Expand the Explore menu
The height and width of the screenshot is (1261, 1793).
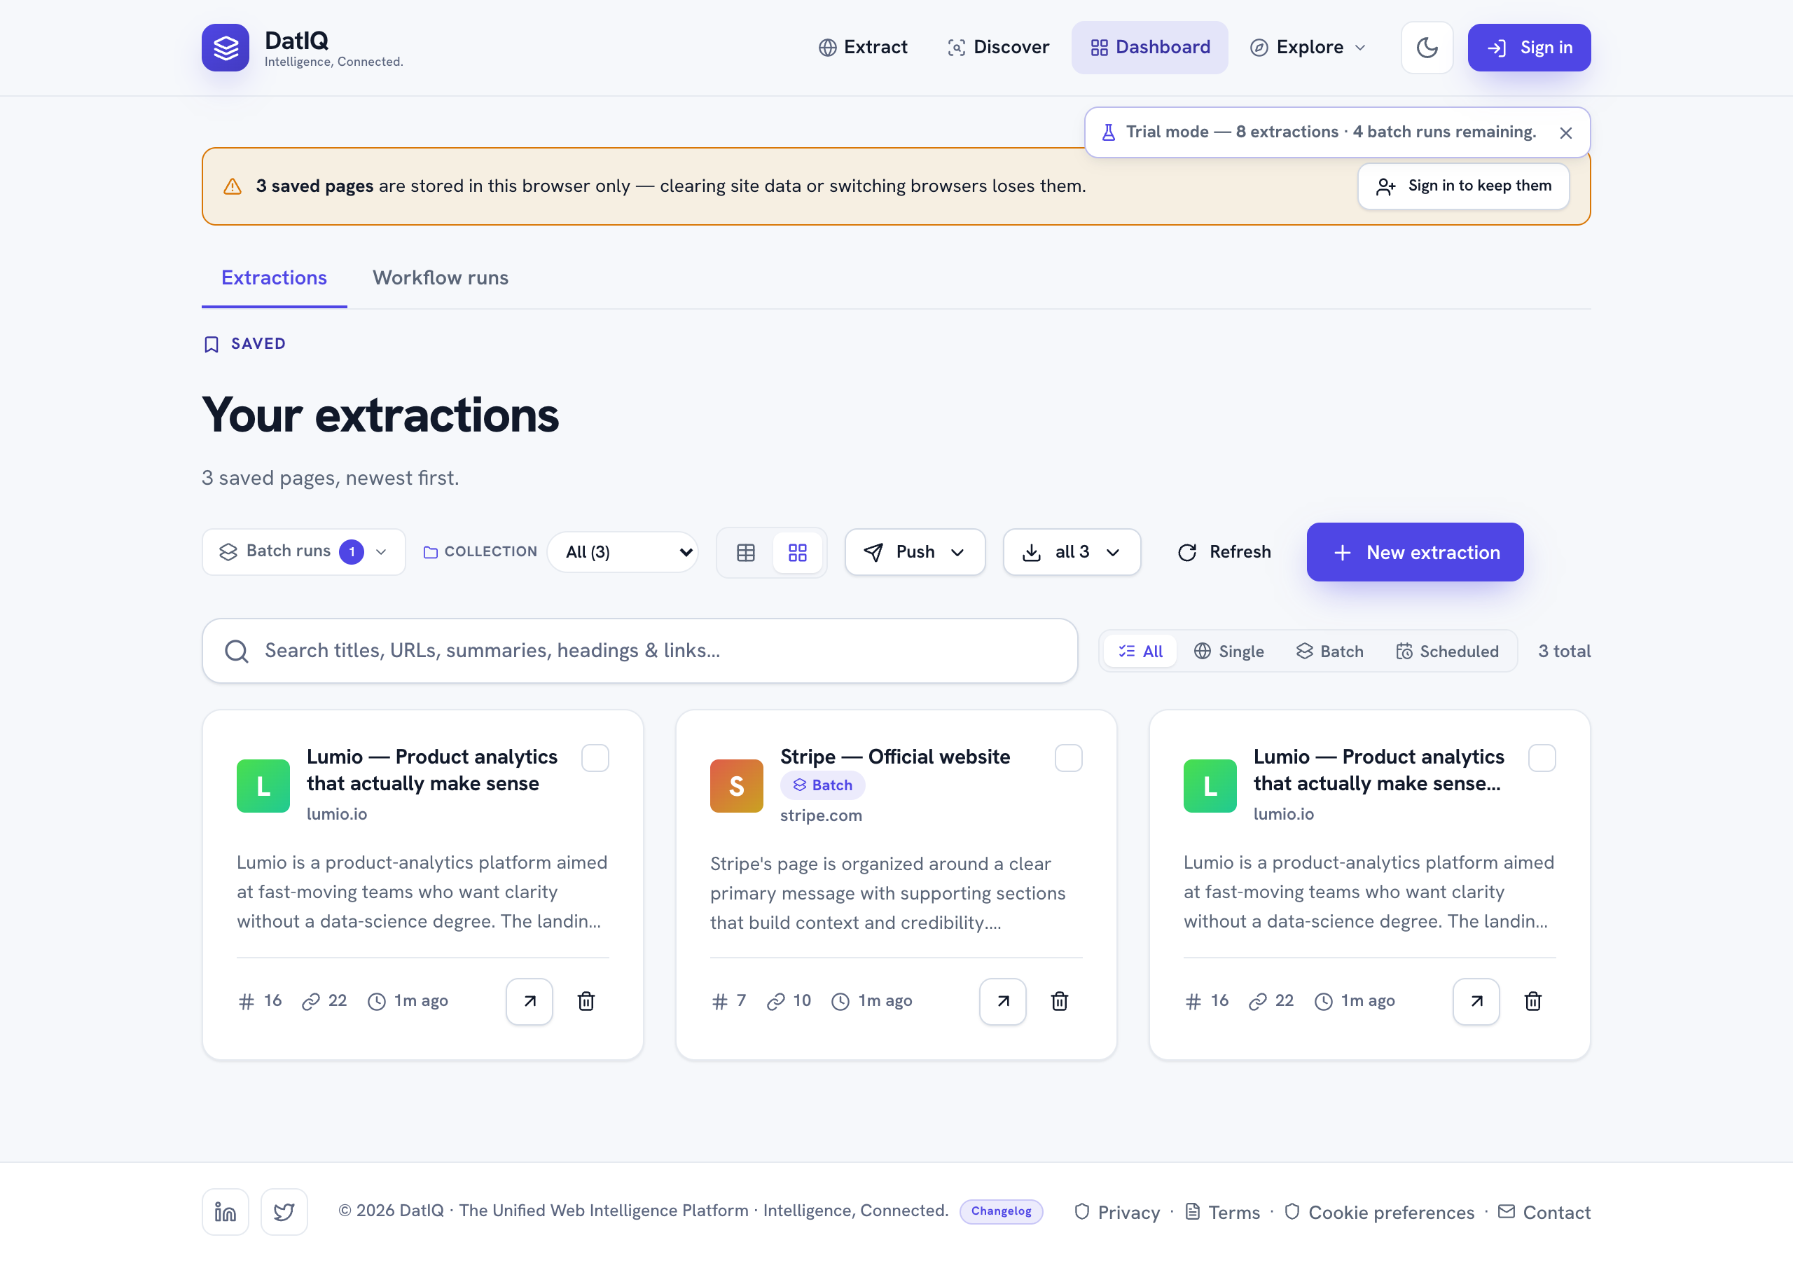(x=1309, y=48)
